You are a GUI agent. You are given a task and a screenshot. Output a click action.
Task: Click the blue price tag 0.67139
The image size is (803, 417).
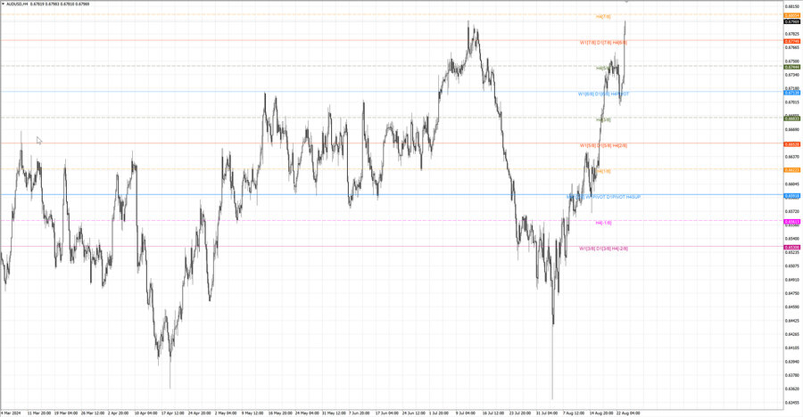click(792, 93)
